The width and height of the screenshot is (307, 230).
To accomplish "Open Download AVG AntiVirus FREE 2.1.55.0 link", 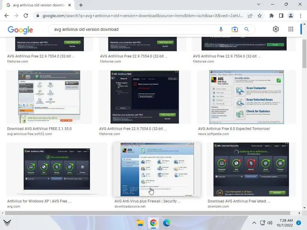I will pos(39,129).
